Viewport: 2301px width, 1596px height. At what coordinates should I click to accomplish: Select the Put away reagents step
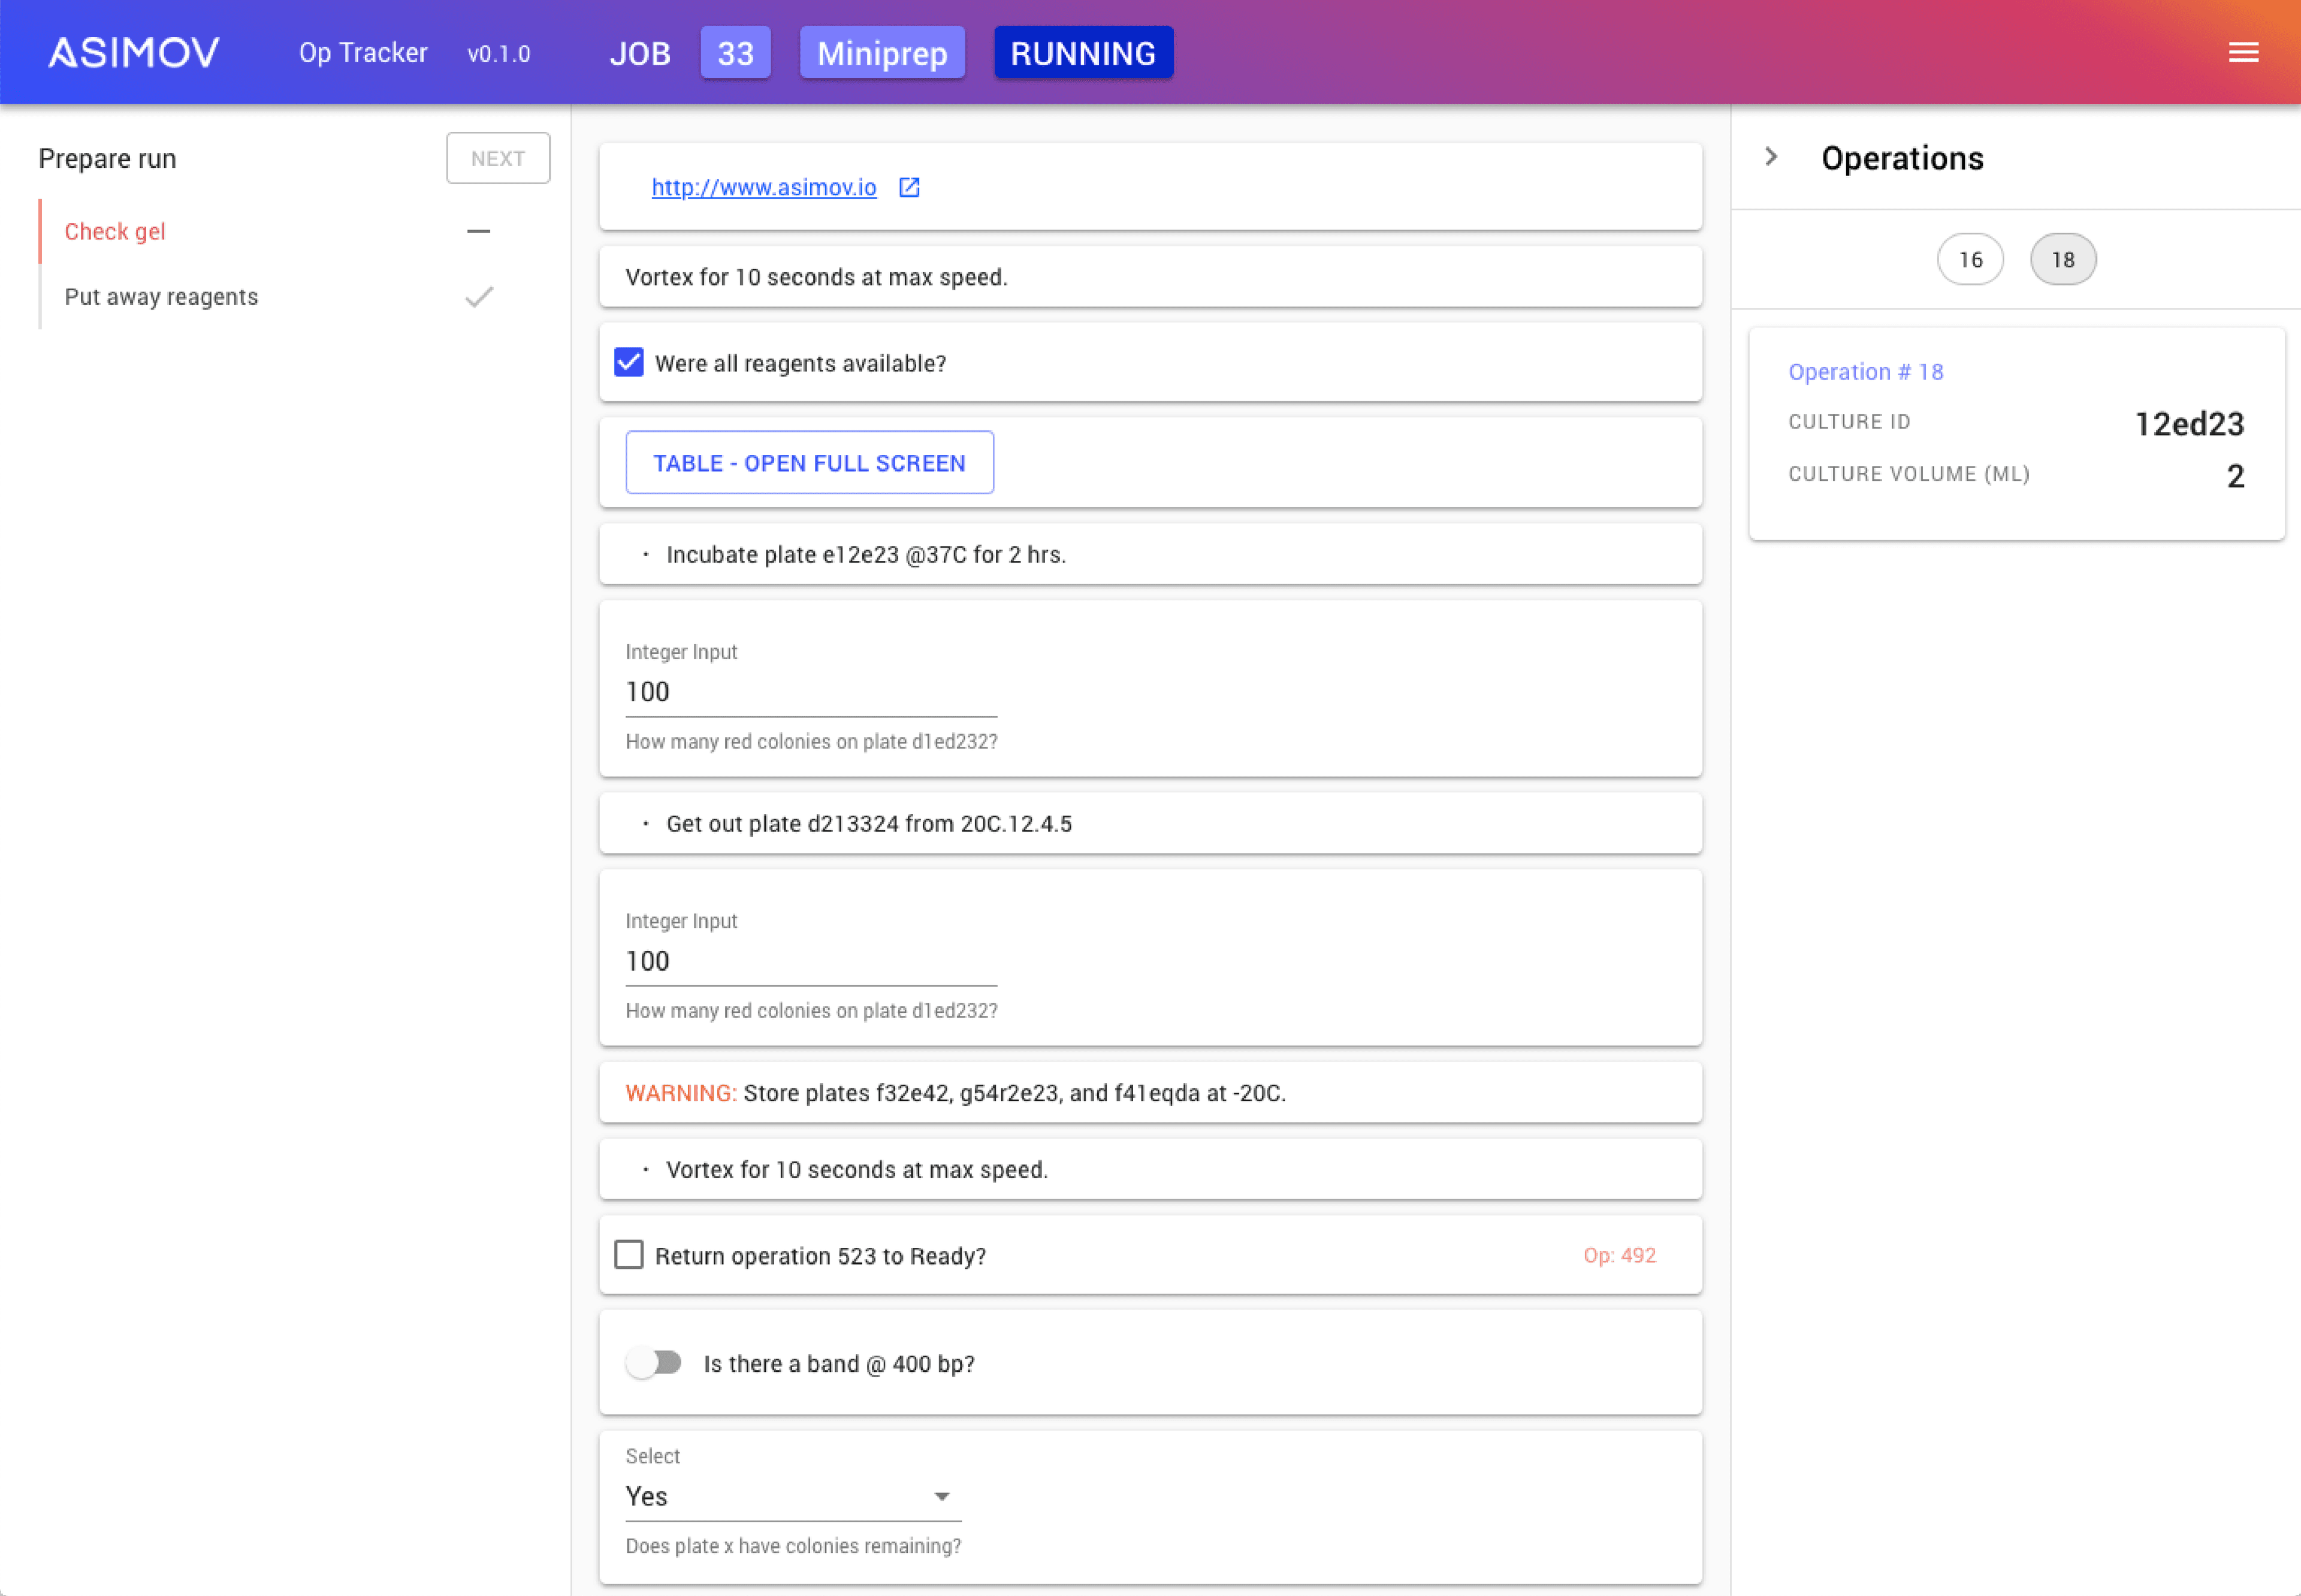pyautogui.click(x=161, y=297)
